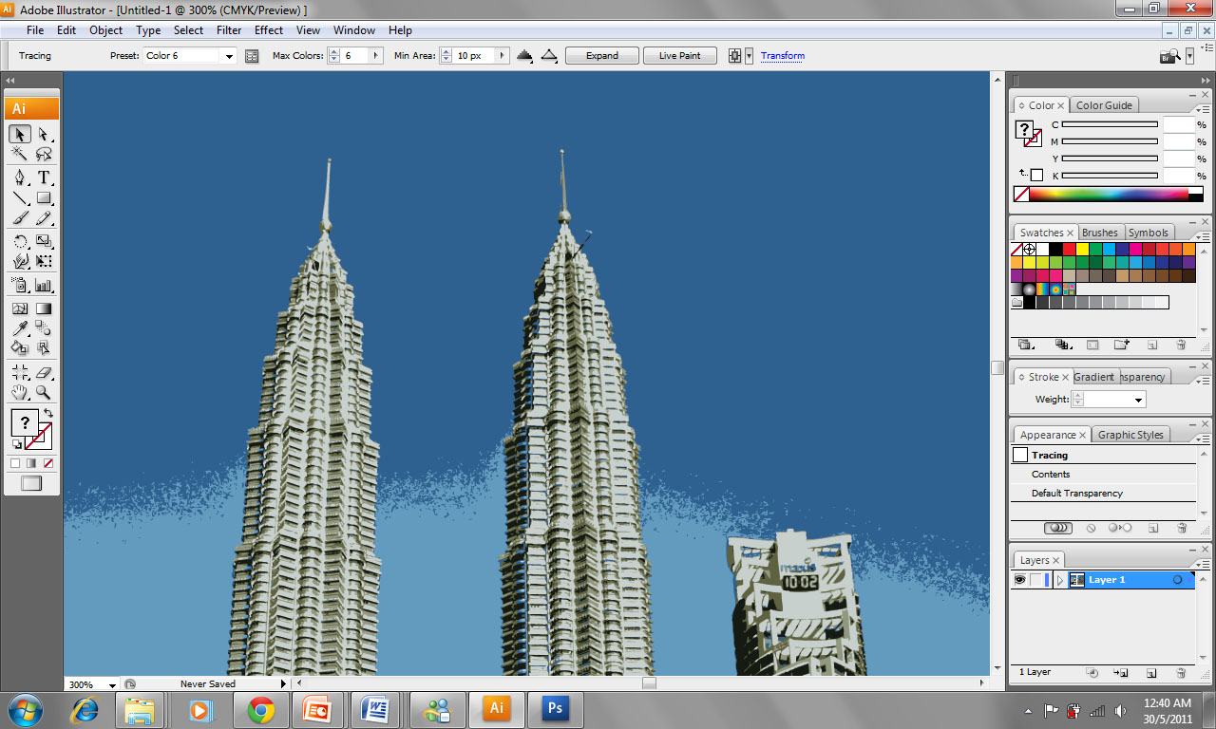Open Tracing Options dialog icon
The width and height of the screenshot is (1216, 729).
pyautogui.click(x=252, y=56)
